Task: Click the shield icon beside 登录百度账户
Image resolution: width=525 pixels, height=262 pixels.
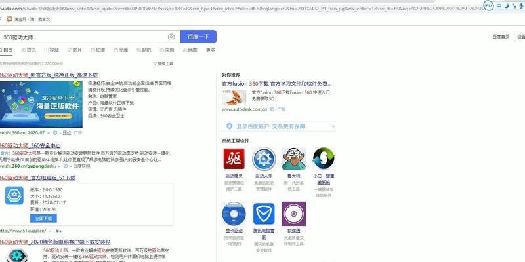Action: tap(229, 126)
